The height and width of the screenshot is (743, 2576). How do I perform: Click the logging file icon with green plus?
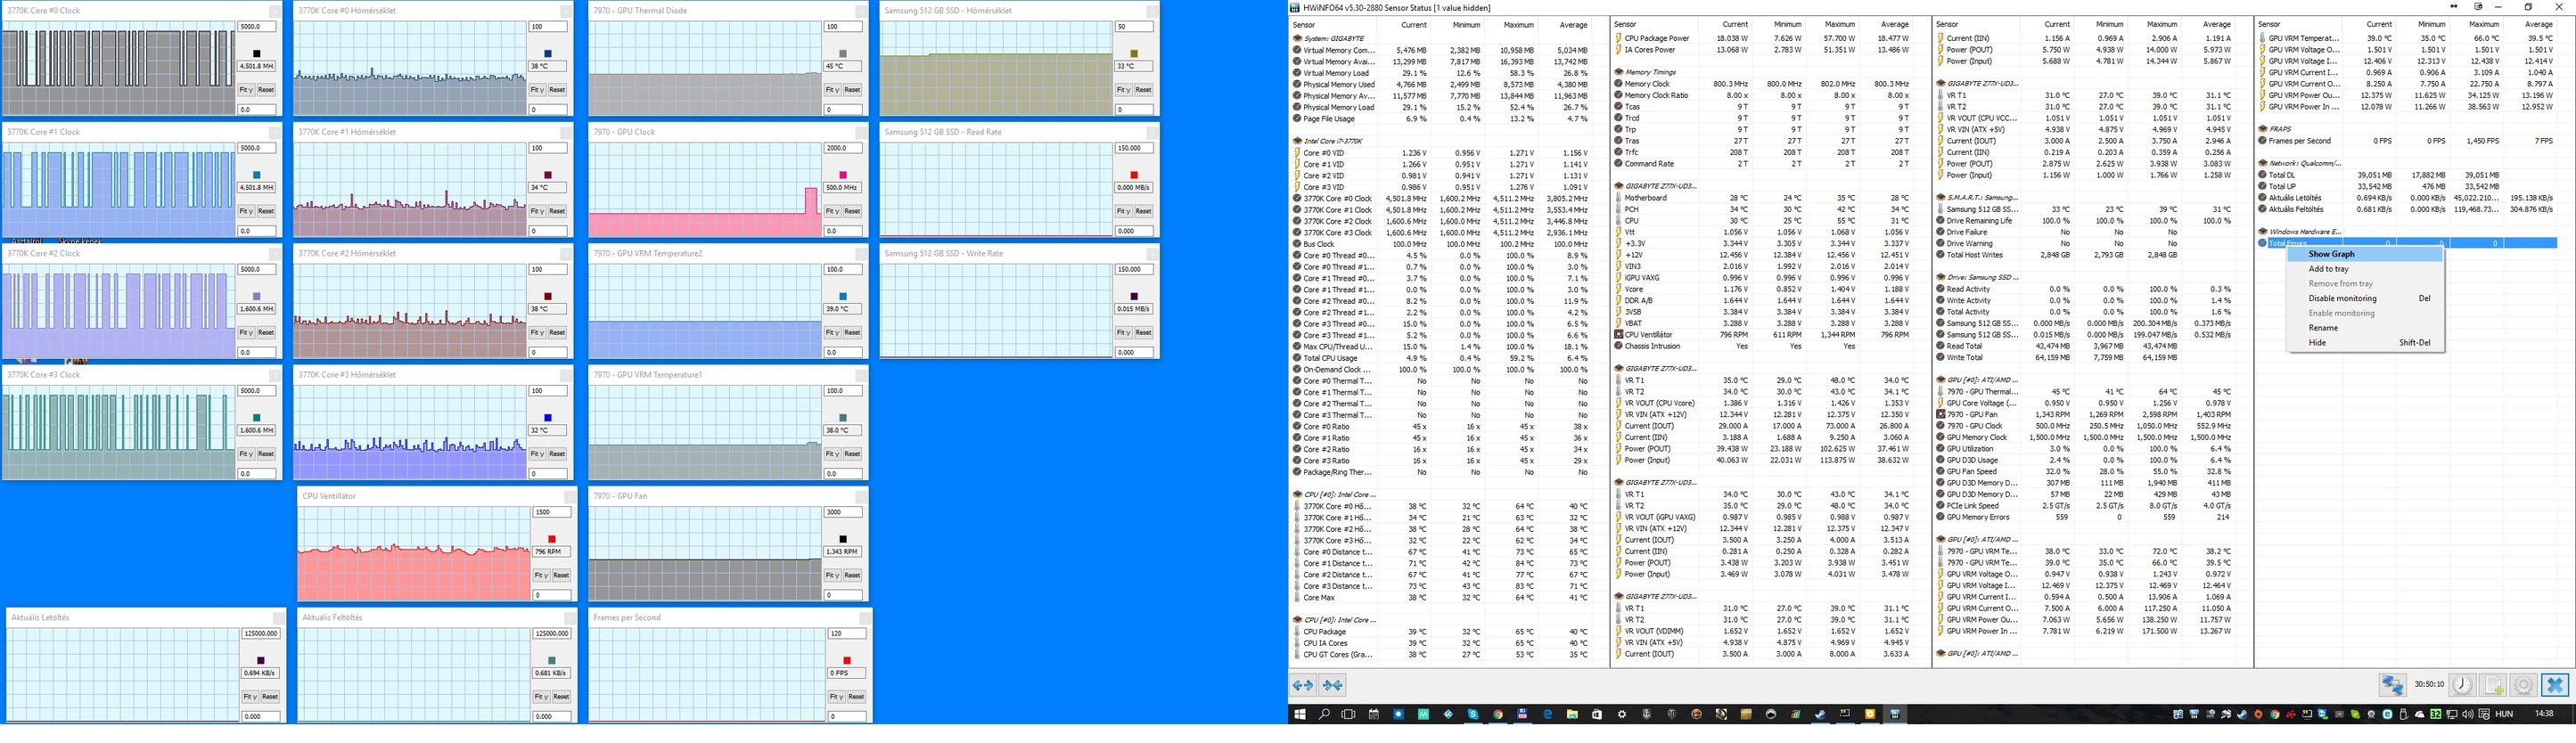coord(2493,685)
